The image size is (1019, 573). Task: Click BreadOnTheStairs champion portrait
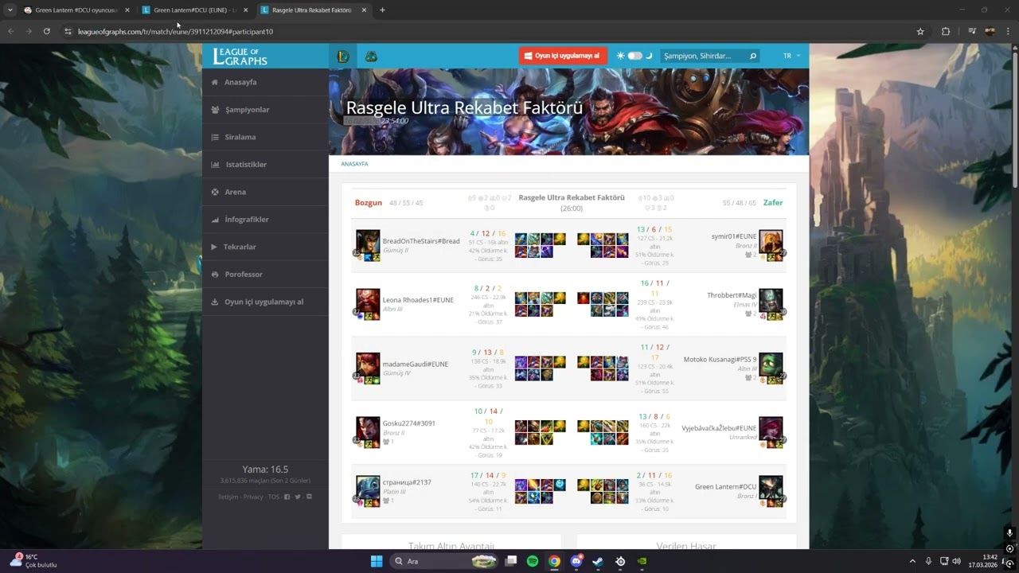pos(368,242)
